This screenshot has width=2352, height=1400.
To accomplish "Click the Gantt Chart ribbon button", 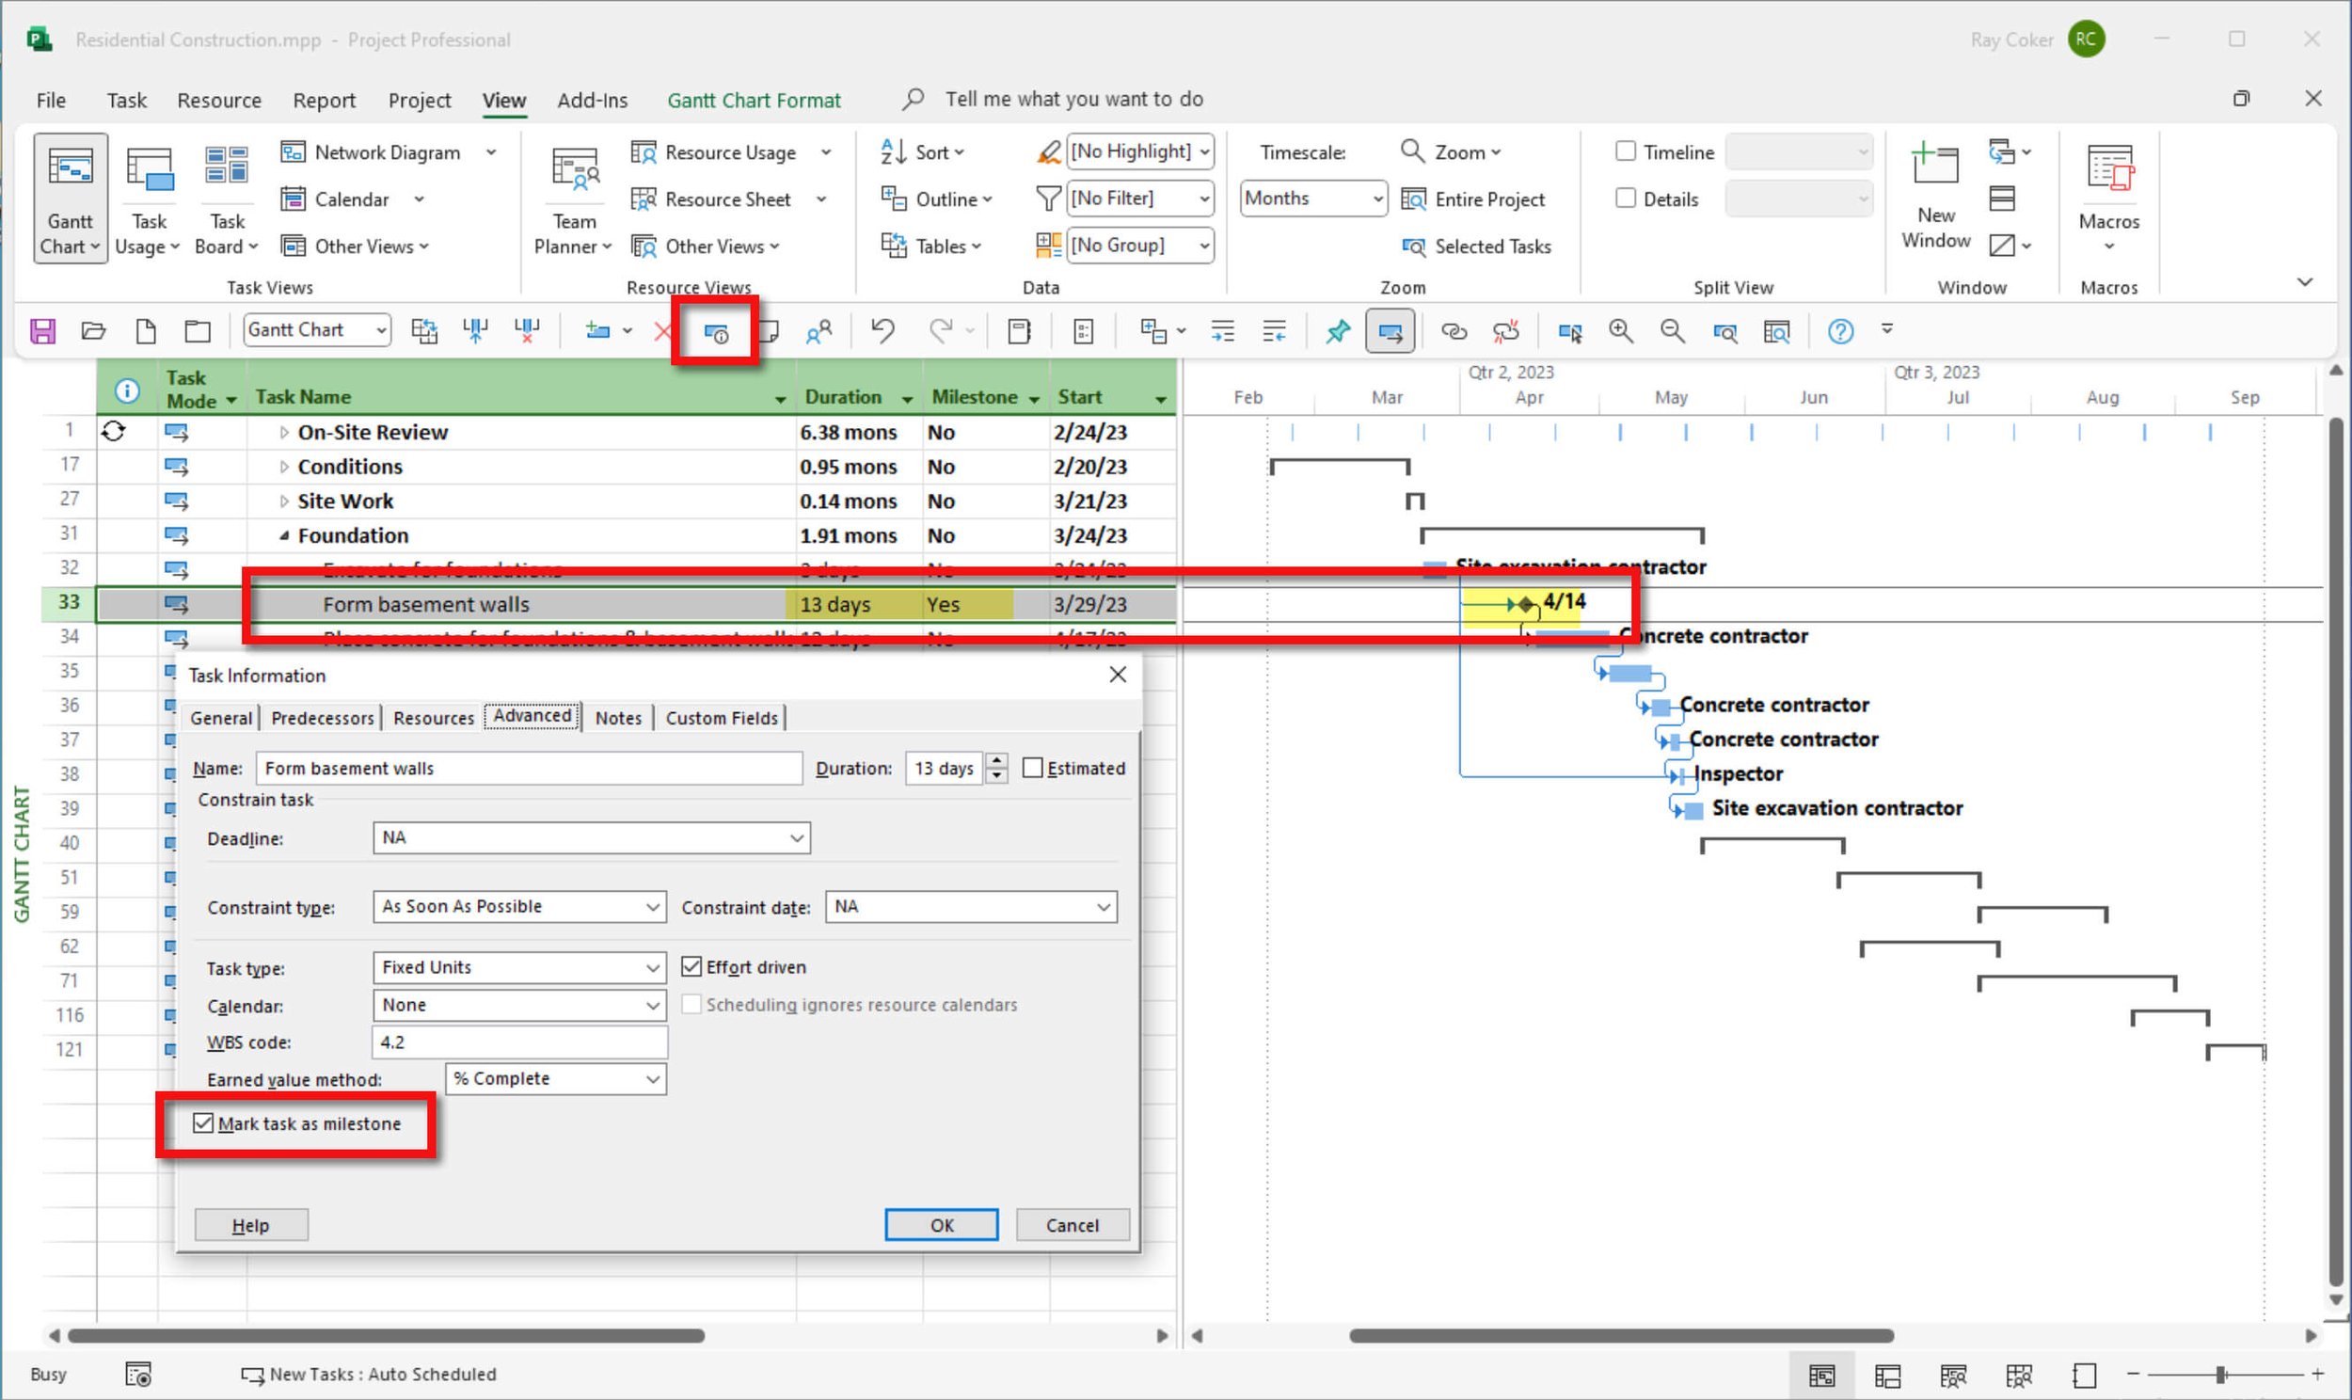I will [x=71, y=199].
